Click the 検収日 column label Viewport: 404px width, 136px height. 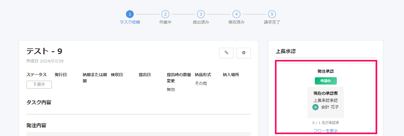point(117,75)
